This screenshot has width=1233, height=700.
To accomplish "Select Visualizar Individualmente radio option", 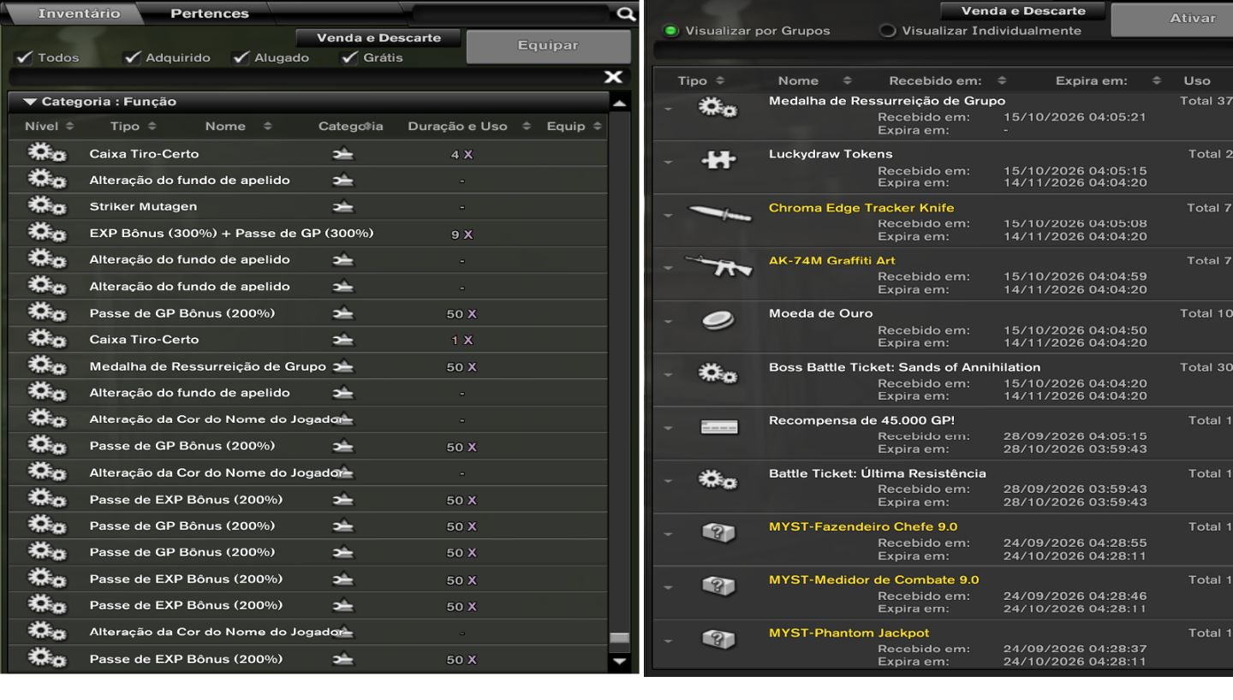I will (887, 31).
